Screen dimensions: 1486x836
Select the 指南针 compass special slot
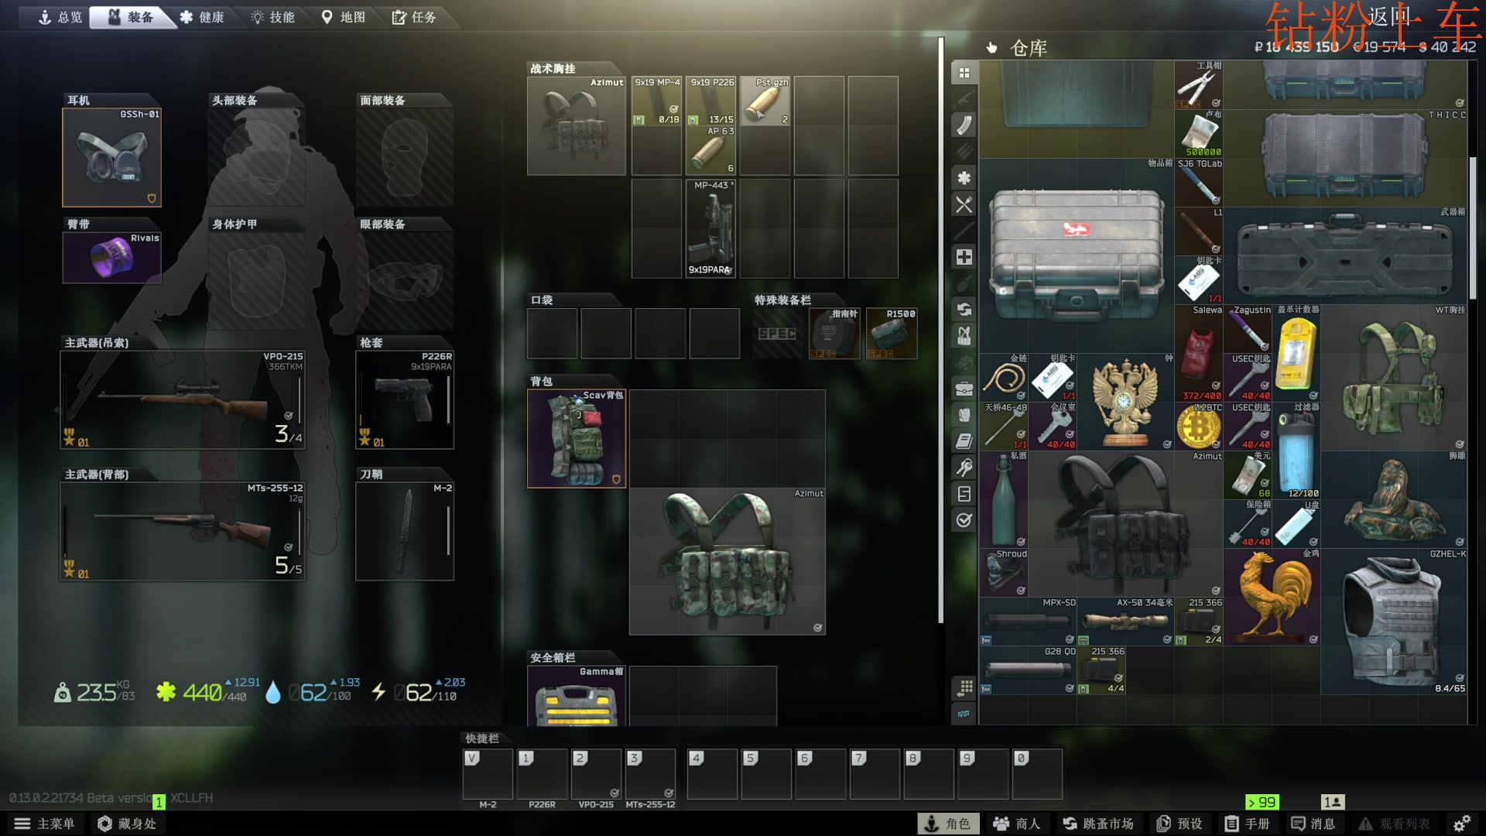tap(834, 334)
